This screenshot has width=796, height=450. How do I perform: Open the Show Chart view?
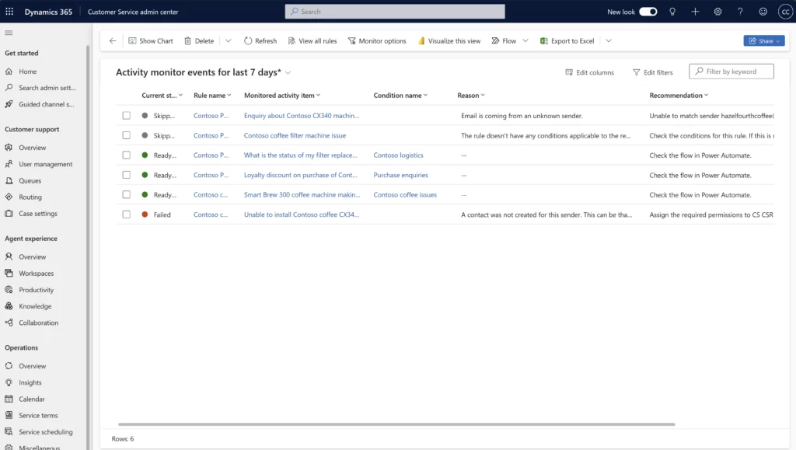point(150,40)
